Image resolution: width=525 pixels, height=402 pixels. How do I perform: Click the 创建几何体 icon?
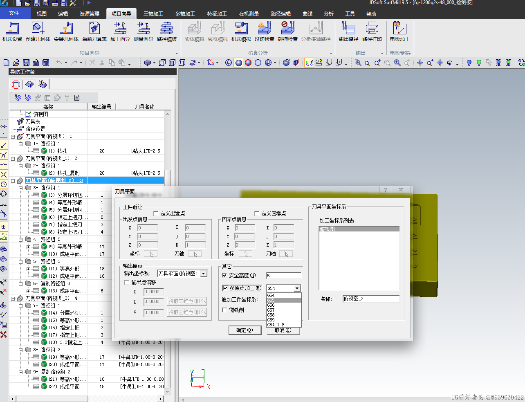click(38, 32)
